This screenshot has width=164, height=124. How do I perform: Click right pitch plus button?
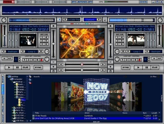(110, 67)
